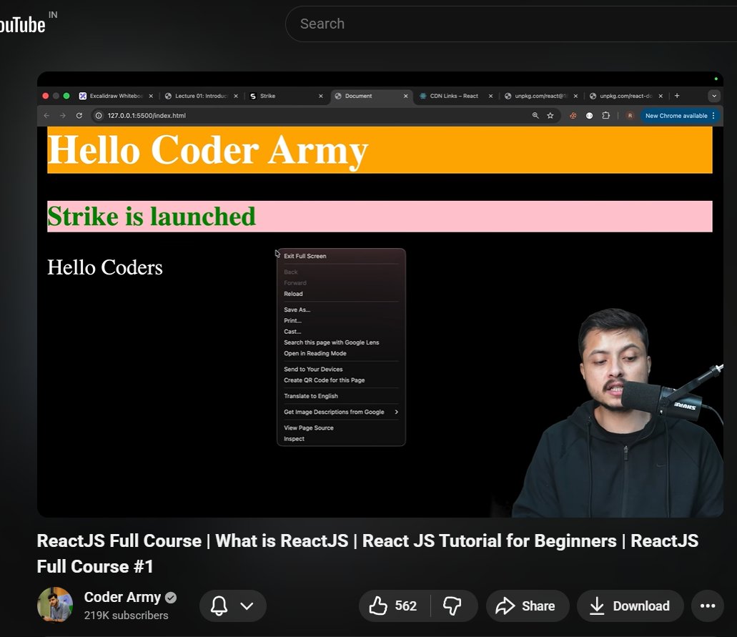Viewport: 737px width, 637px height.
Task: Click the zoom magnifier icon in address bar
Action: click(535, 115)
